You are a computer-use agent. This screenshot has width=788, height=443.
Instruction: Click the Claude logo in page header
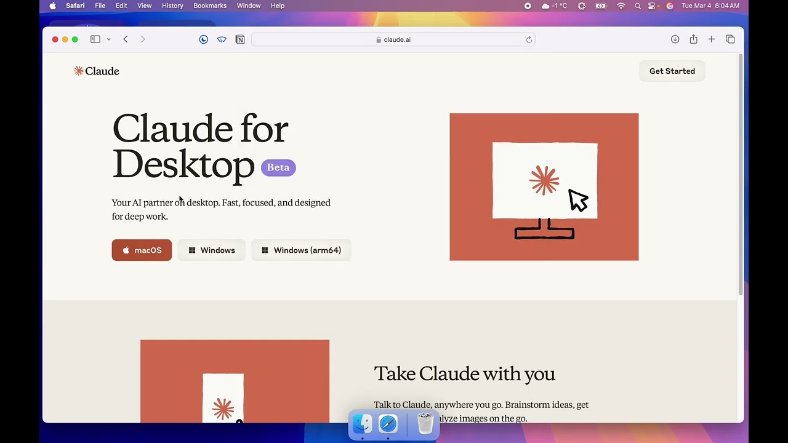point(97,71)
